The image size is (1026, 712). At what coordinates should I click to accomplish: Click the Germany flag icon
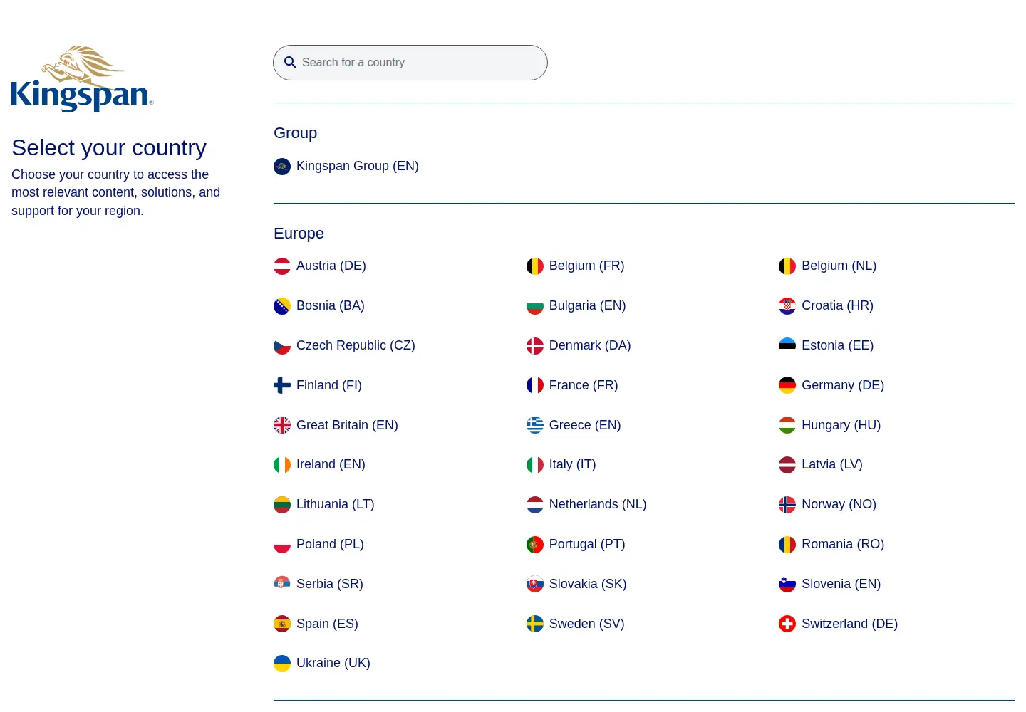click(787, 386)
